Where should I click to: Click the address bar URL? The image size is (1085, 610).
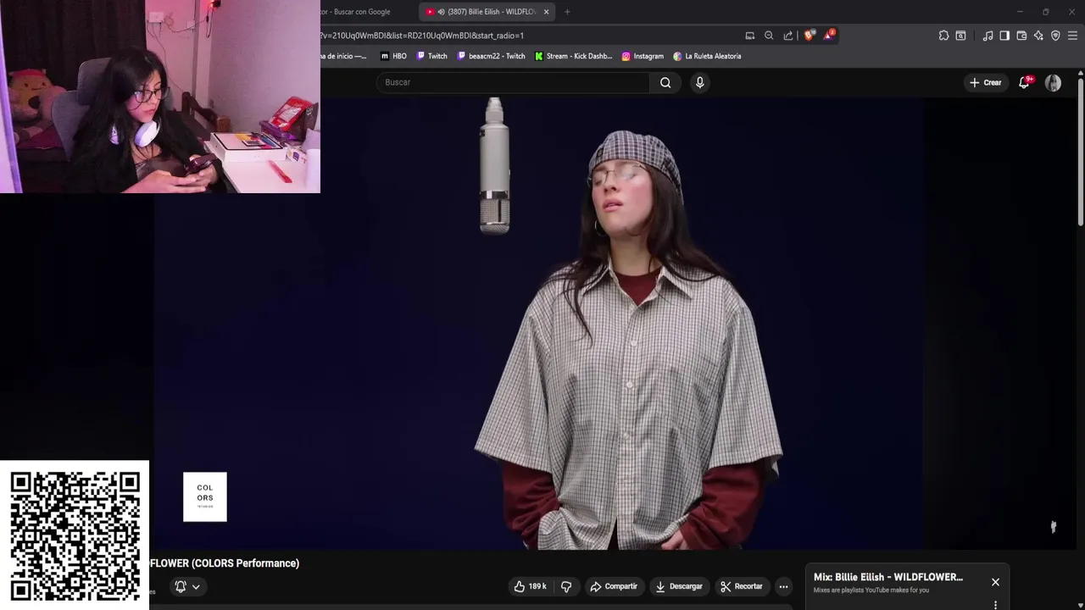421,36
